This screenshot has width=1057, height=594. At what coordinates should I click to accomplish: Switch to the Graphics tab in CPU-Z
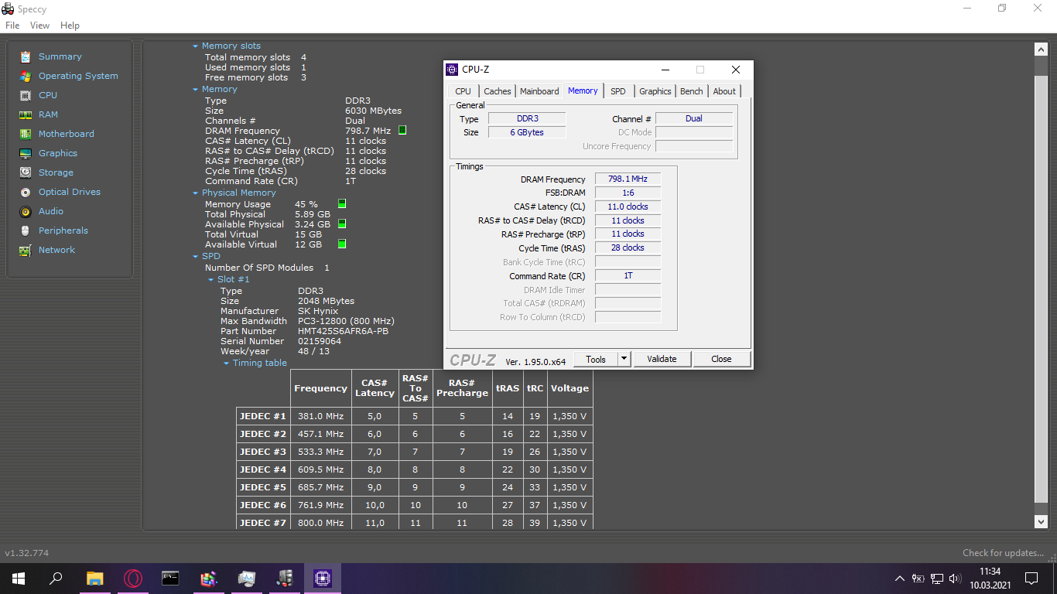[x=655, y=91]
